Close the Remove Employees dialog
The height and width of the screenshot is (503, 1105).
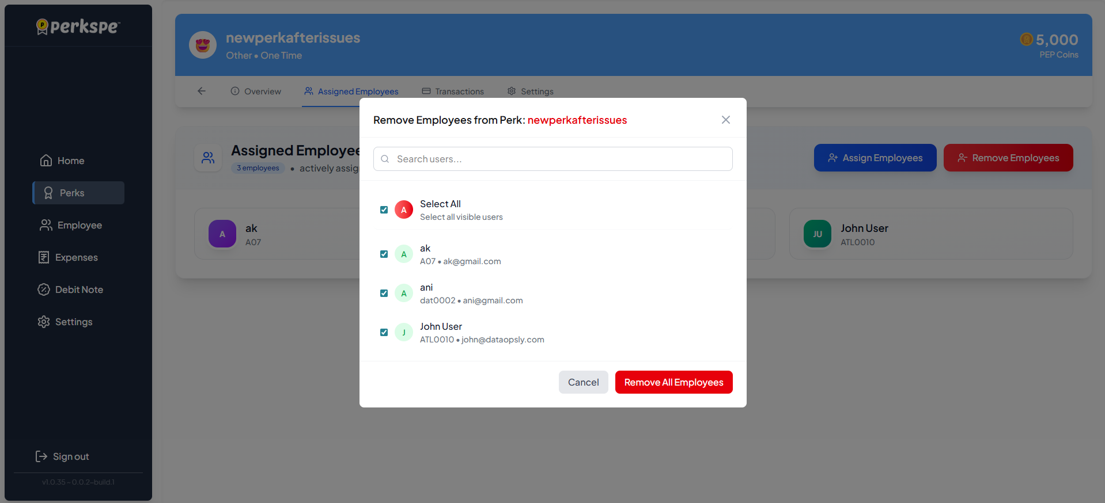(725, 120)
